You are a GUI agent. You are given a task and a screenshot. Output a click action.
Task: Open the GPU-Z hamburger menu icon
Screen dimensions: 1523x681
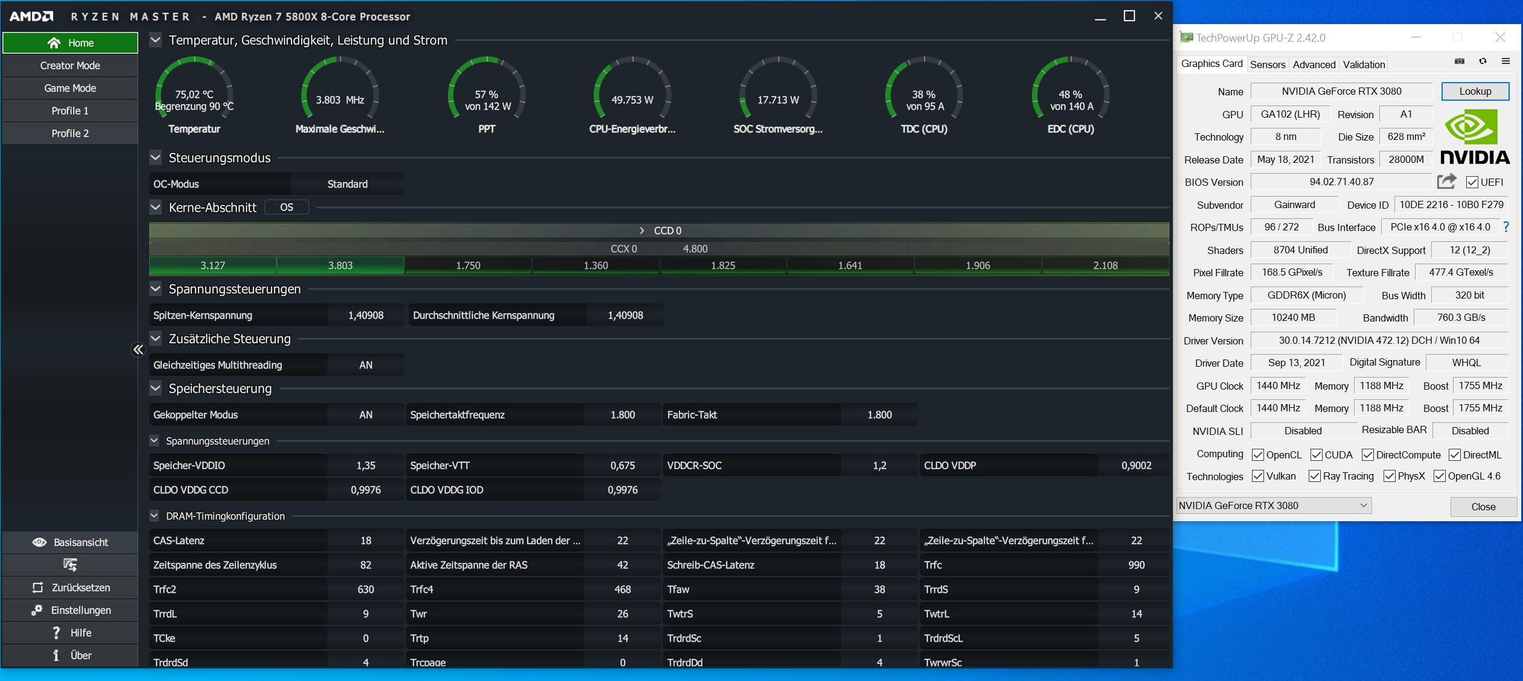coord(1505,62)
